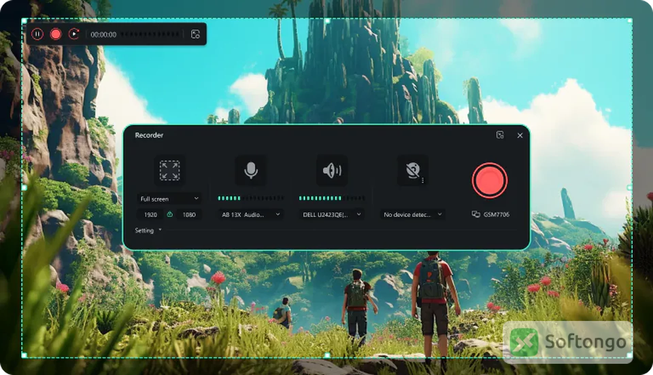
Task: Restart recording with the circular arrow icon
Action: pos(74,34)
